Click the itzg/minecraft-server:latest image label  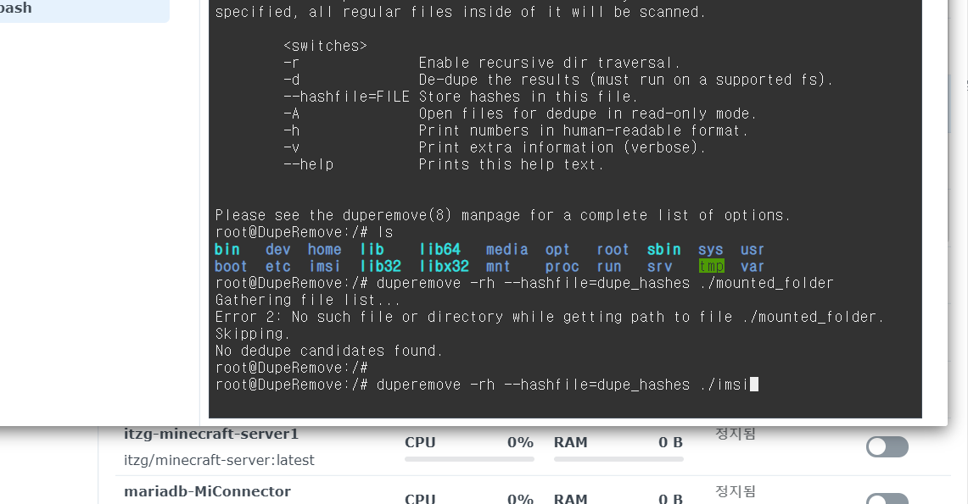tap(219, 460)
